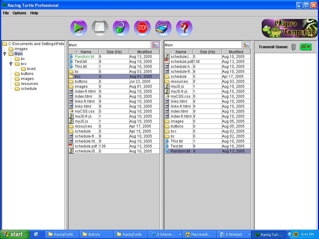Screen dimensions: 319x239
Task: Select the buttons folder in right list
Action: click(x=207, y=126)
